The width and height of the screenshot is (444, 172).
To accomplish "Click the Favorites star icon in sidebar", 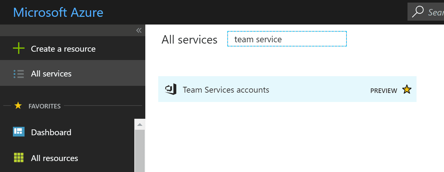I will coord(18,106).
